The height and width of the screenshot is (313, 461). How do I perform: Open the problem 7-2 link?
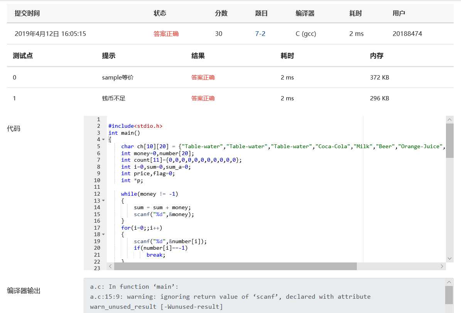(260, 34)
